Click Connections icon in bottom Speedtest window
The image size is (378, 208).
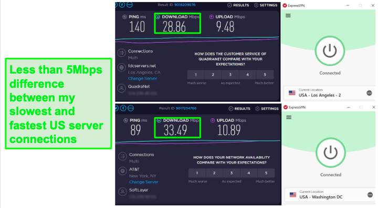click(122, 156)
